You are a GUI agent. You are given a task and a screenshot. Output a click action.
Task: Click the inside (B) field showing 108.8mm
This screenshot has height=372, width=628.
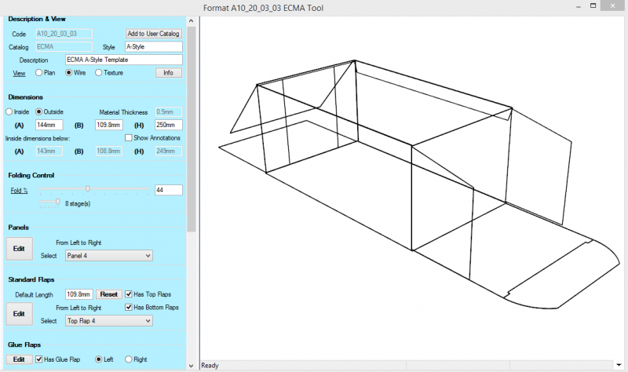pyautogui.click(x=109, y=151)
